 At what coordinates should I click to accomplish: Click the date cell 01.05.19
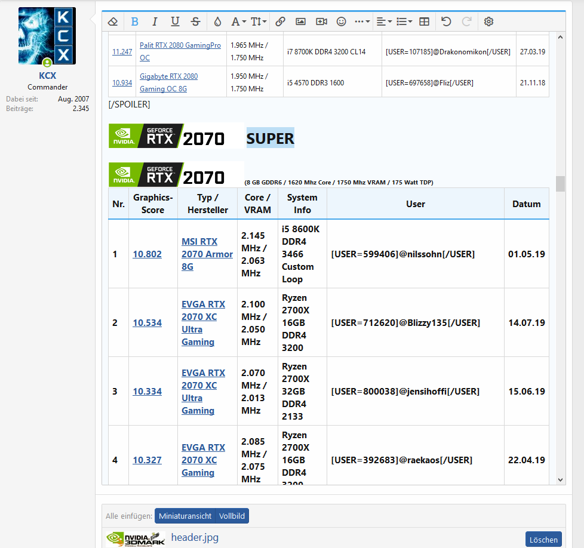pos(526,254)
